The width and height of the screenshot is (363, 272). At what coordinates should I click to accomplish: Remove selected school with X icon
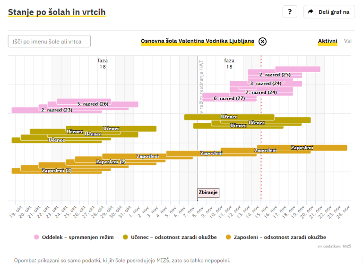262,41
